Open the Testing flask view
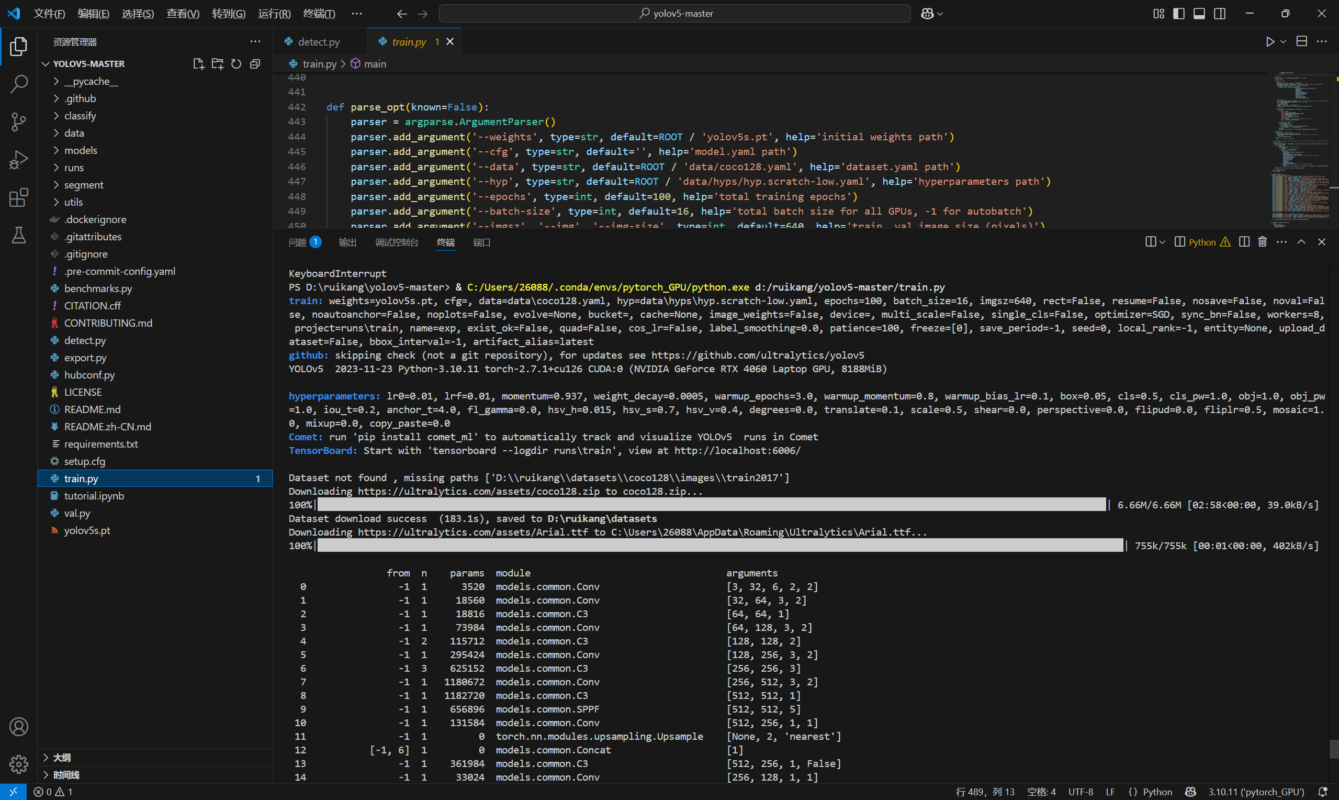Viewport: 1339px width, 800px height. pos(19,235)
